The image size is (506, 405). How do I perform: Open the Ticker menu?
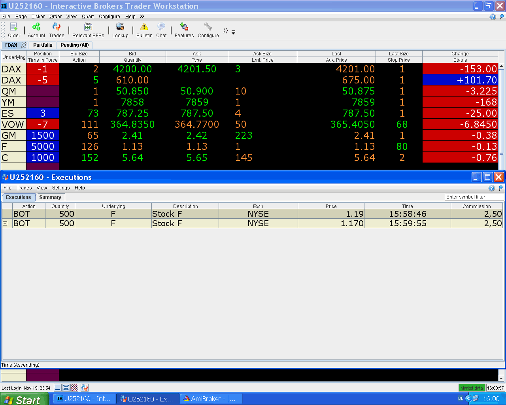click(x=38, y=17)
